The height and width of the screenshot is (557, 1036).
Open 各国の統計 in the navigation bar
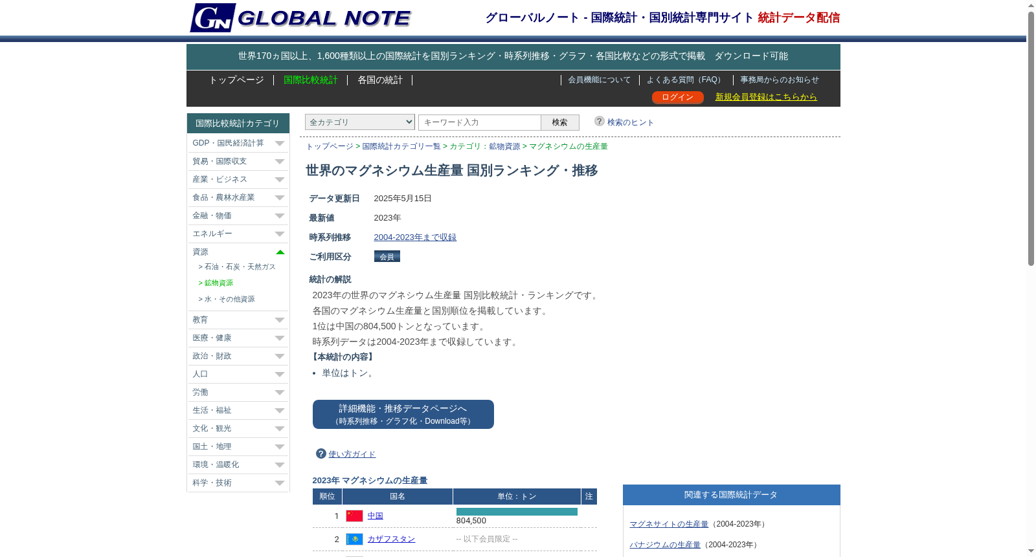click(380, 80)
